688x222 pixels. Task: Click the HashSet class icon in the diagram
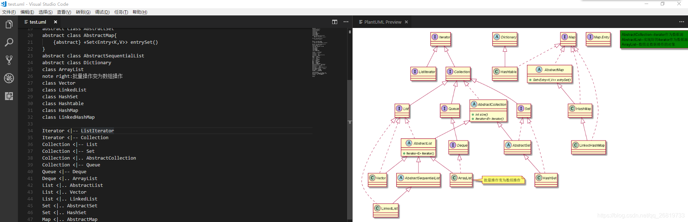[x=539, y=178]
